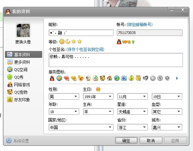
Task: Click the red house service icon
Action: (x=110, y=78)
